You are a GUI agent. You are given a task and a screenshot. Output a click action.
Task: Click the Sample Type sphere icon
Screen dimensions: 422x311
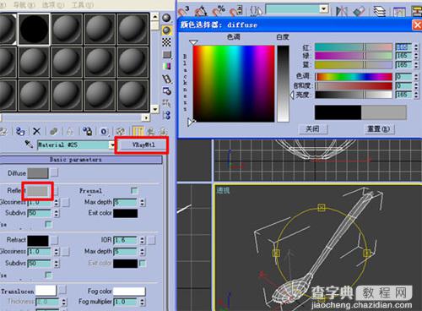click(x=167, y=18)
